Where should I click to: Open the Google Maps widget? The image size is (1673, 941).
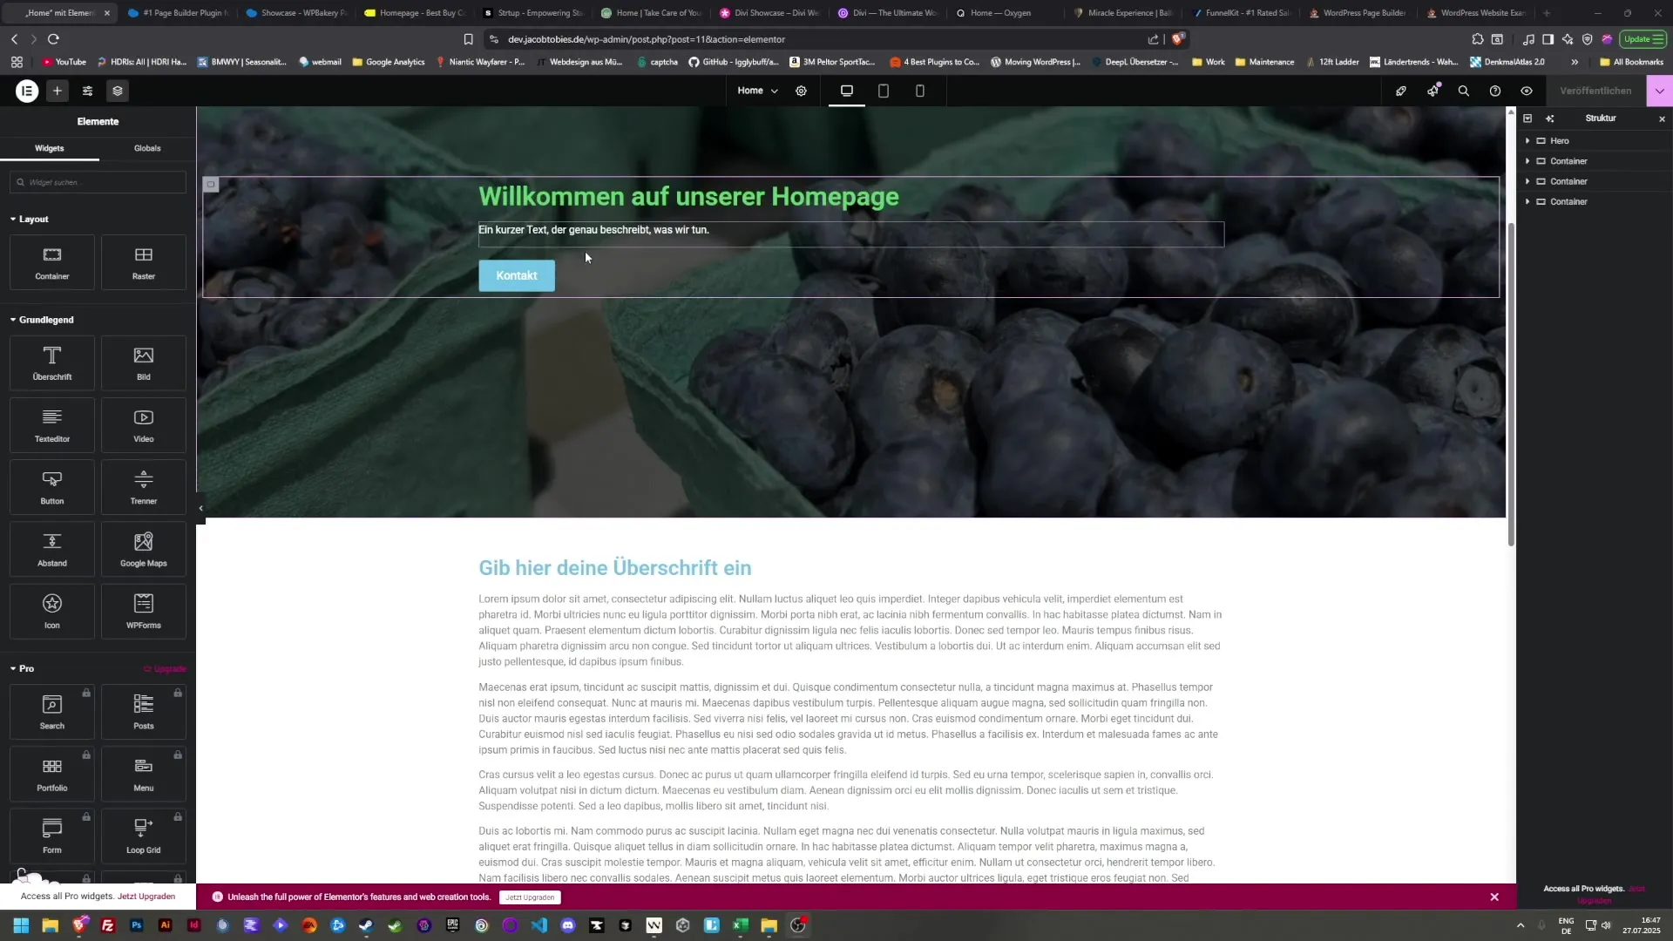click(142, 549)
